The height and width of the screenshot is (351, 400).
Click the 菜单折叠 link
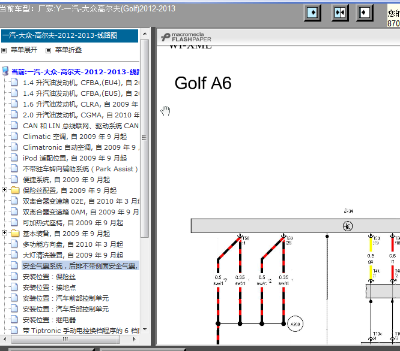[x=68, y=50]
